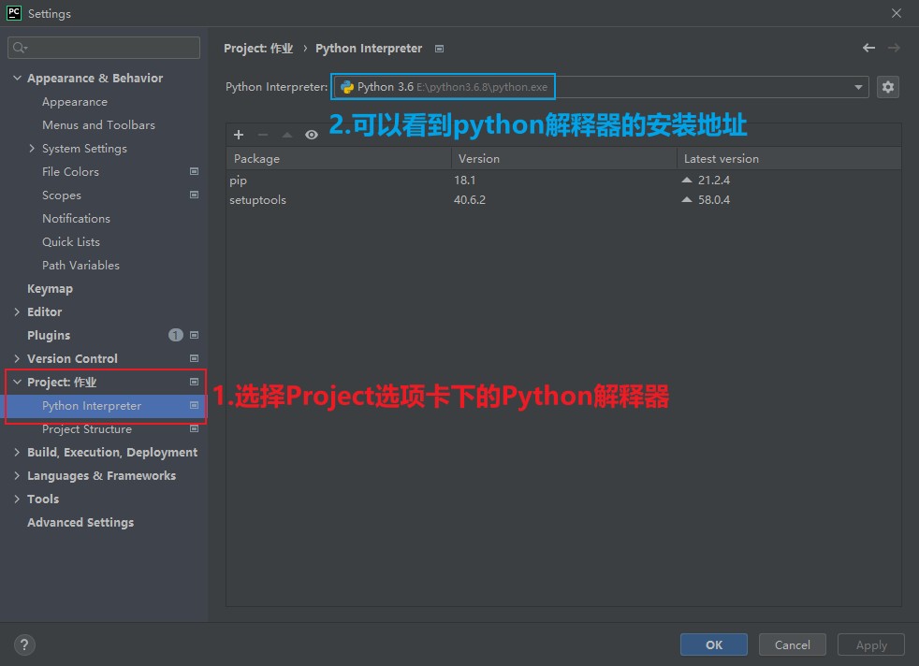This screenshot has height=666, width=919.
Task: Click Python logo in interpreter field
Action: (347, 87)
